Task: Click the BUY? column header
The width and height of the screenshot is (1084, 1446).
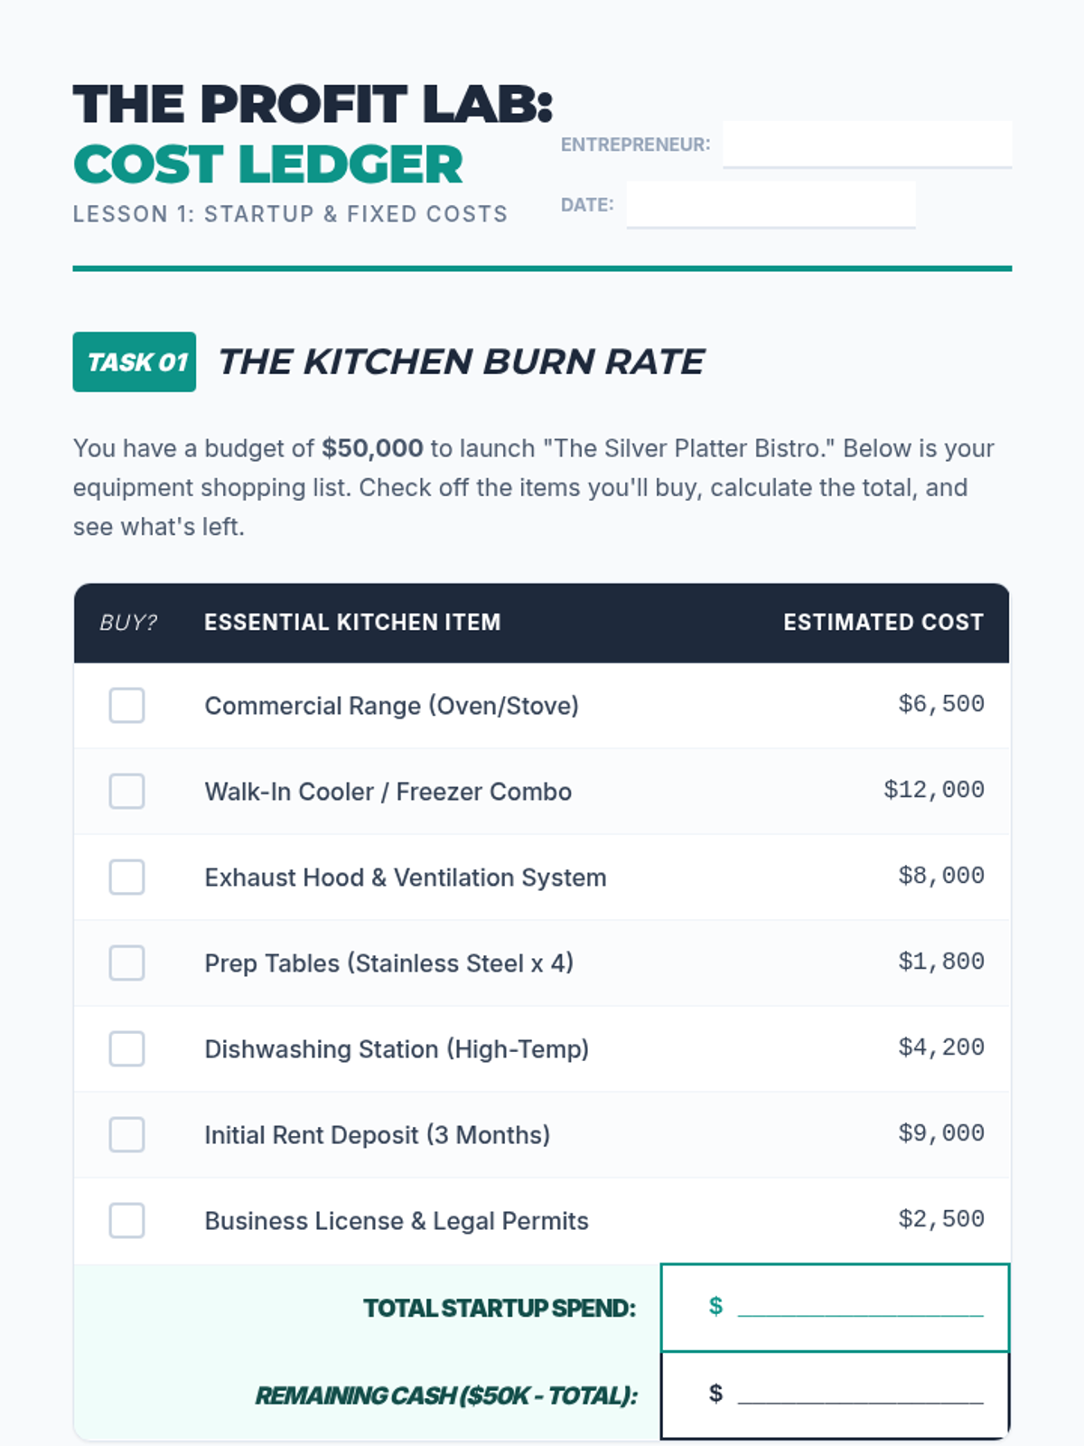Action: pos(128,622)
